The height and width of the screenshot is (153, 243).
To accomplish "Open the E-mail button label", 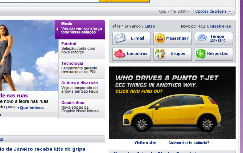I will click(x=137, y=38).
